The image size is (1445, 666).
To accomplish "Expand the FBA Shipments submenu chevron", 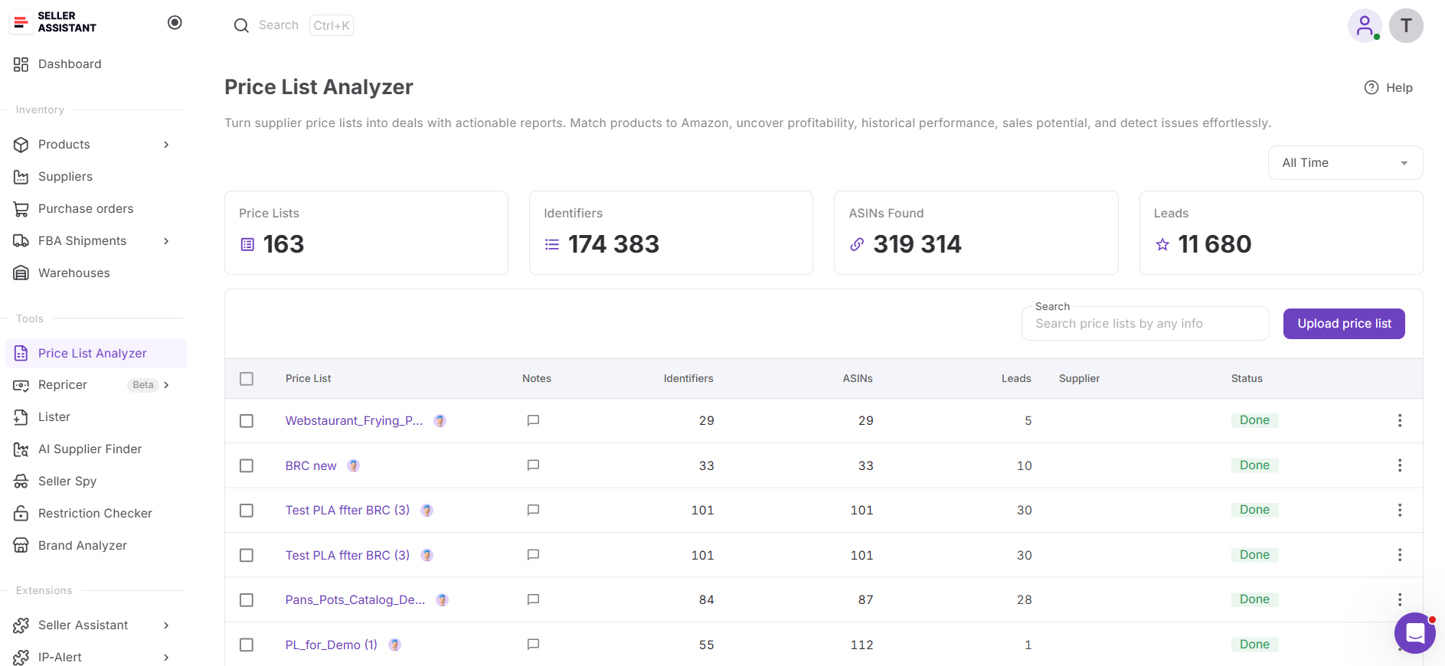I will point(166,241).
